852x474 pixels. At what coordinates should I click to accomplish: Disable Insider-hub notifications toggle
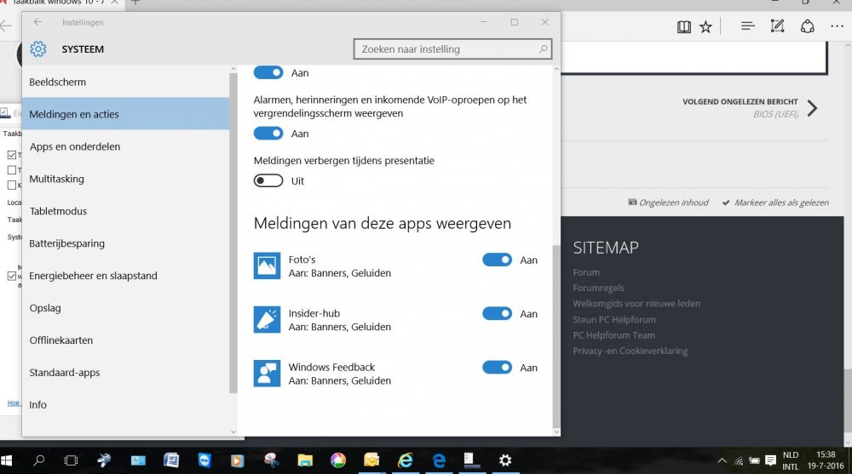(x=497, y=314)
